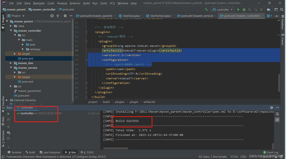The width and height of the screenshot is (286, 159).
Task: Open the Structure side panel
Action: pyautogui.click(x=3, y=138)
